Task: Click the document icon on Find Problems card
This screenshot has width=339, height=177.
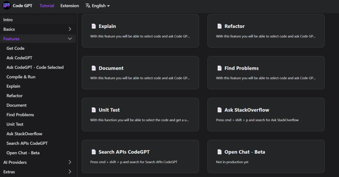Action: pyautogui.click(x=219, y=68)
